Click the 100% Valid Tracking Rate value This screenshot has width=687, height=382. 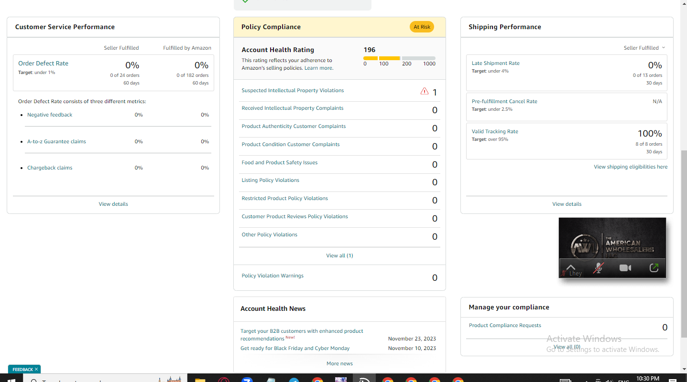pos(650,134)
